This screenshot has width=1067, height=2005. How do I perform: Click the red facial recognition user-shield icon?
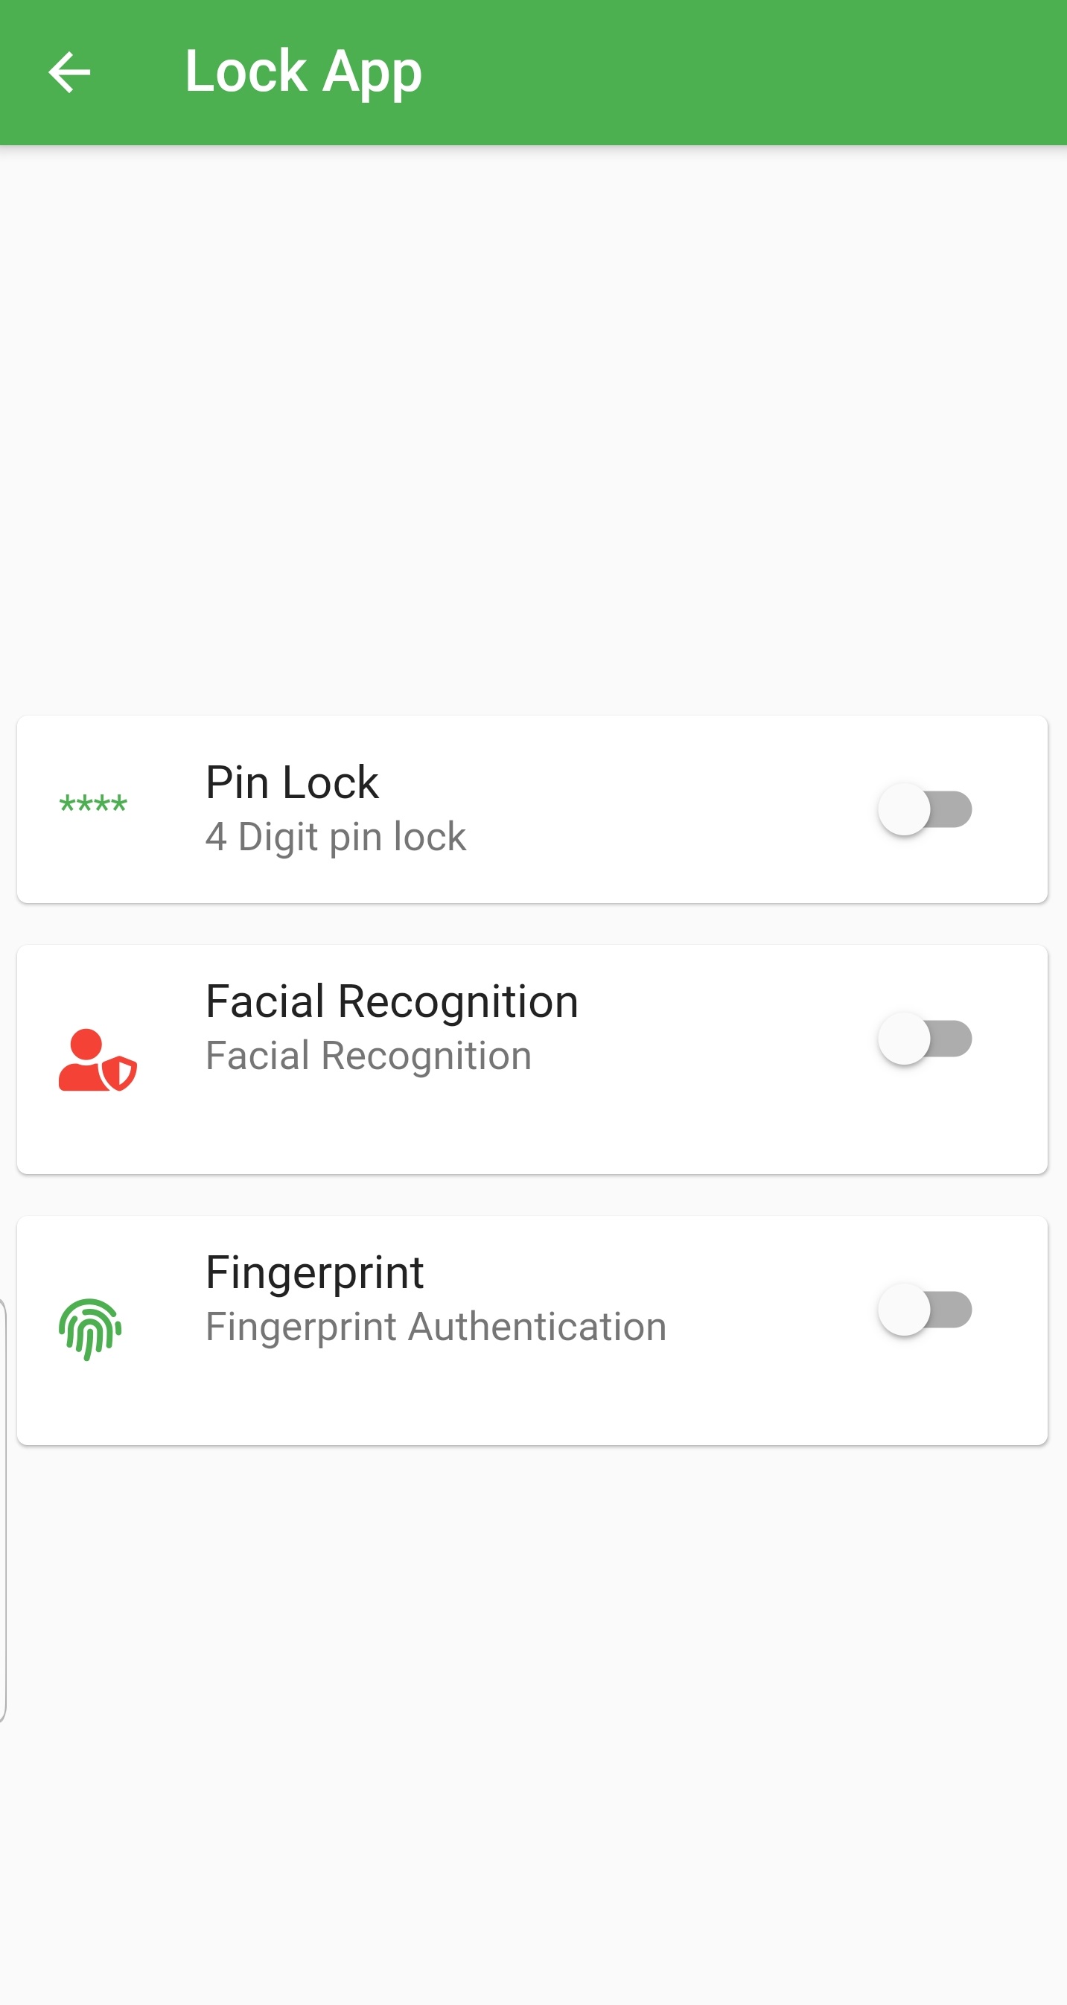click(x=98, y=1060)
